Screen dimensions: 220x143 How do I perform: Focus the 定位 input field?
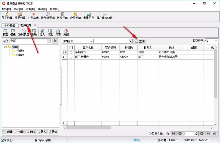[28, 41]
